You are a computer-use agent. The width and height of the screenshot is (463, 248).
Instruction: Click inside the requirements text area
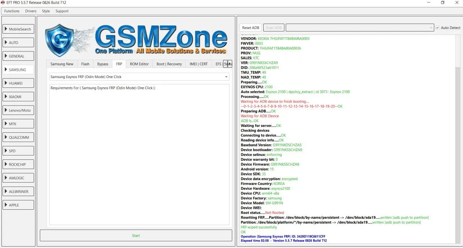(139, 155)
